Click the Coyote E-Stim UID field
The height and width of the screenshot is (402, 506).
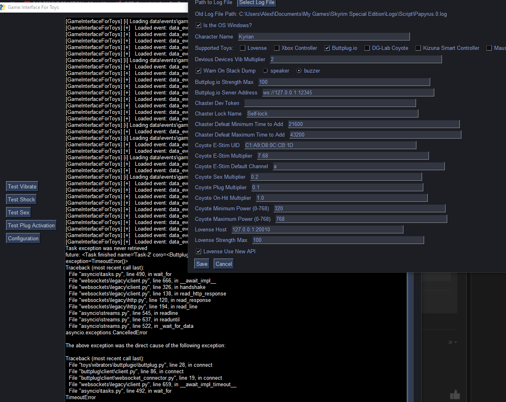click(330, 145)
